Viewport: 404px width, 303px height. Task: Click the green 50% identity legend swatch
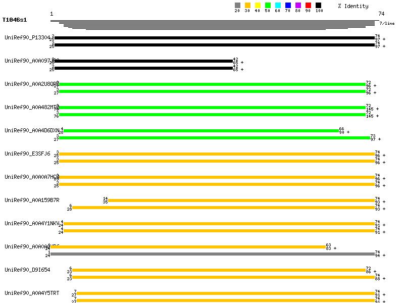pyautogui.click(x=268, y=6)
